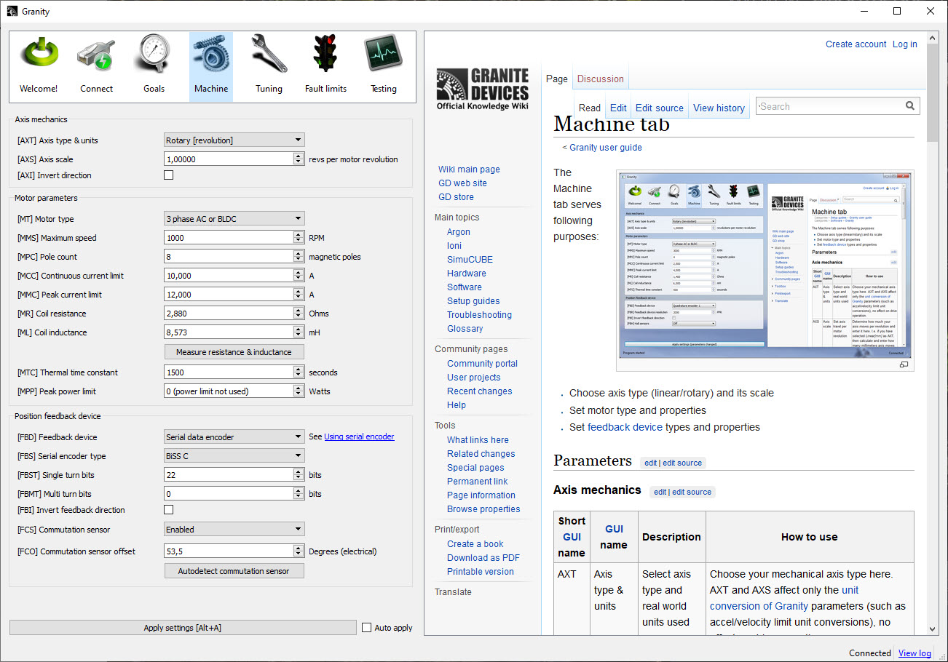This screenshot has width=948, height=662.
Task: Open the wiki View history tab
Action: click(719, 108)
